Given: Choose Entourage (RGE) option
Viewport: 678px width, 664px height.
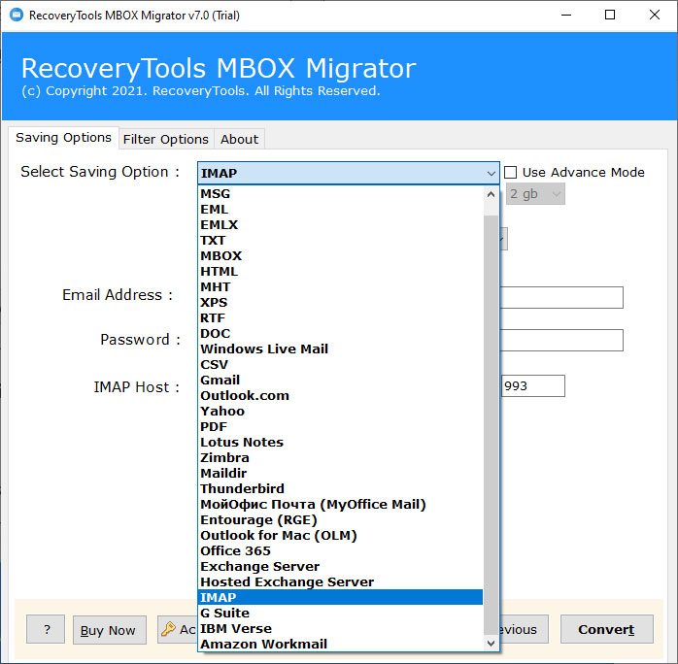Looking at the screenshot, I should (x=340, y=520).
